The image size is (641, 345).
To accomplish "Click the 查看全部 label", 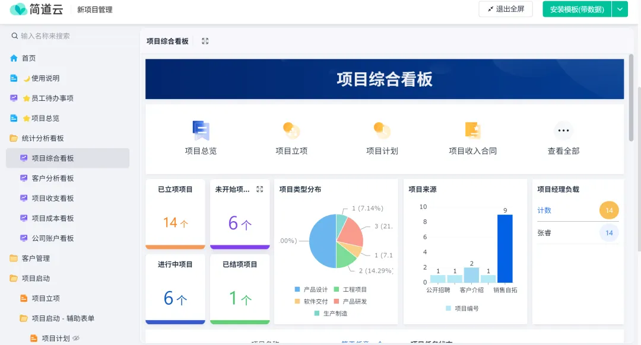I will point(563,151).
